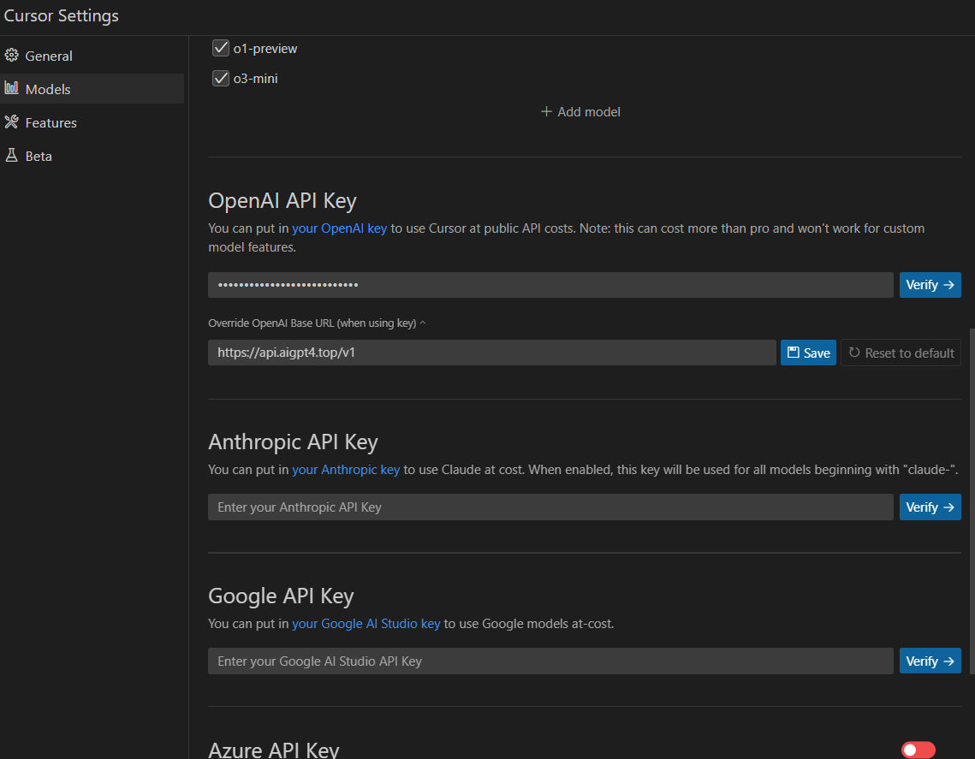Save the OpenAI base URL
Viewport: 975px width, 759px height.
pos(808,353)
